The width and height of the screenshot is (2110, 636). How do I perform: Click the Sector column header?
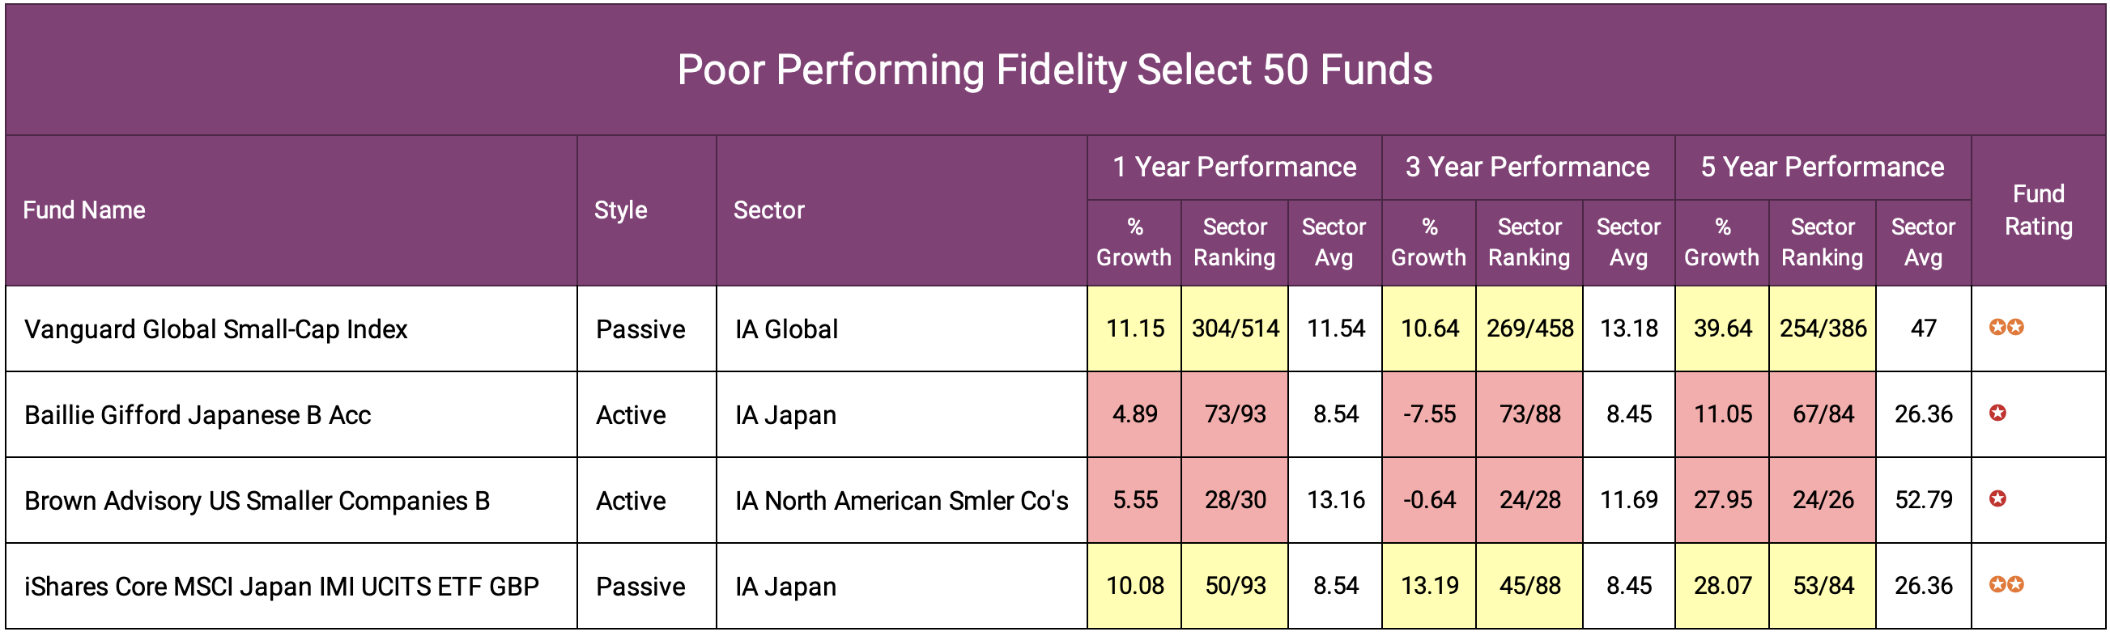pyautogui.click(x=768, y=210)
